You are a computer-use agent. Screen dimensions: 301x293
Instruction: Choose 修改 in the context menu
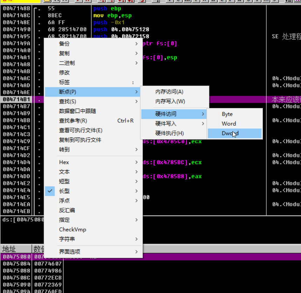pos(94,72)
